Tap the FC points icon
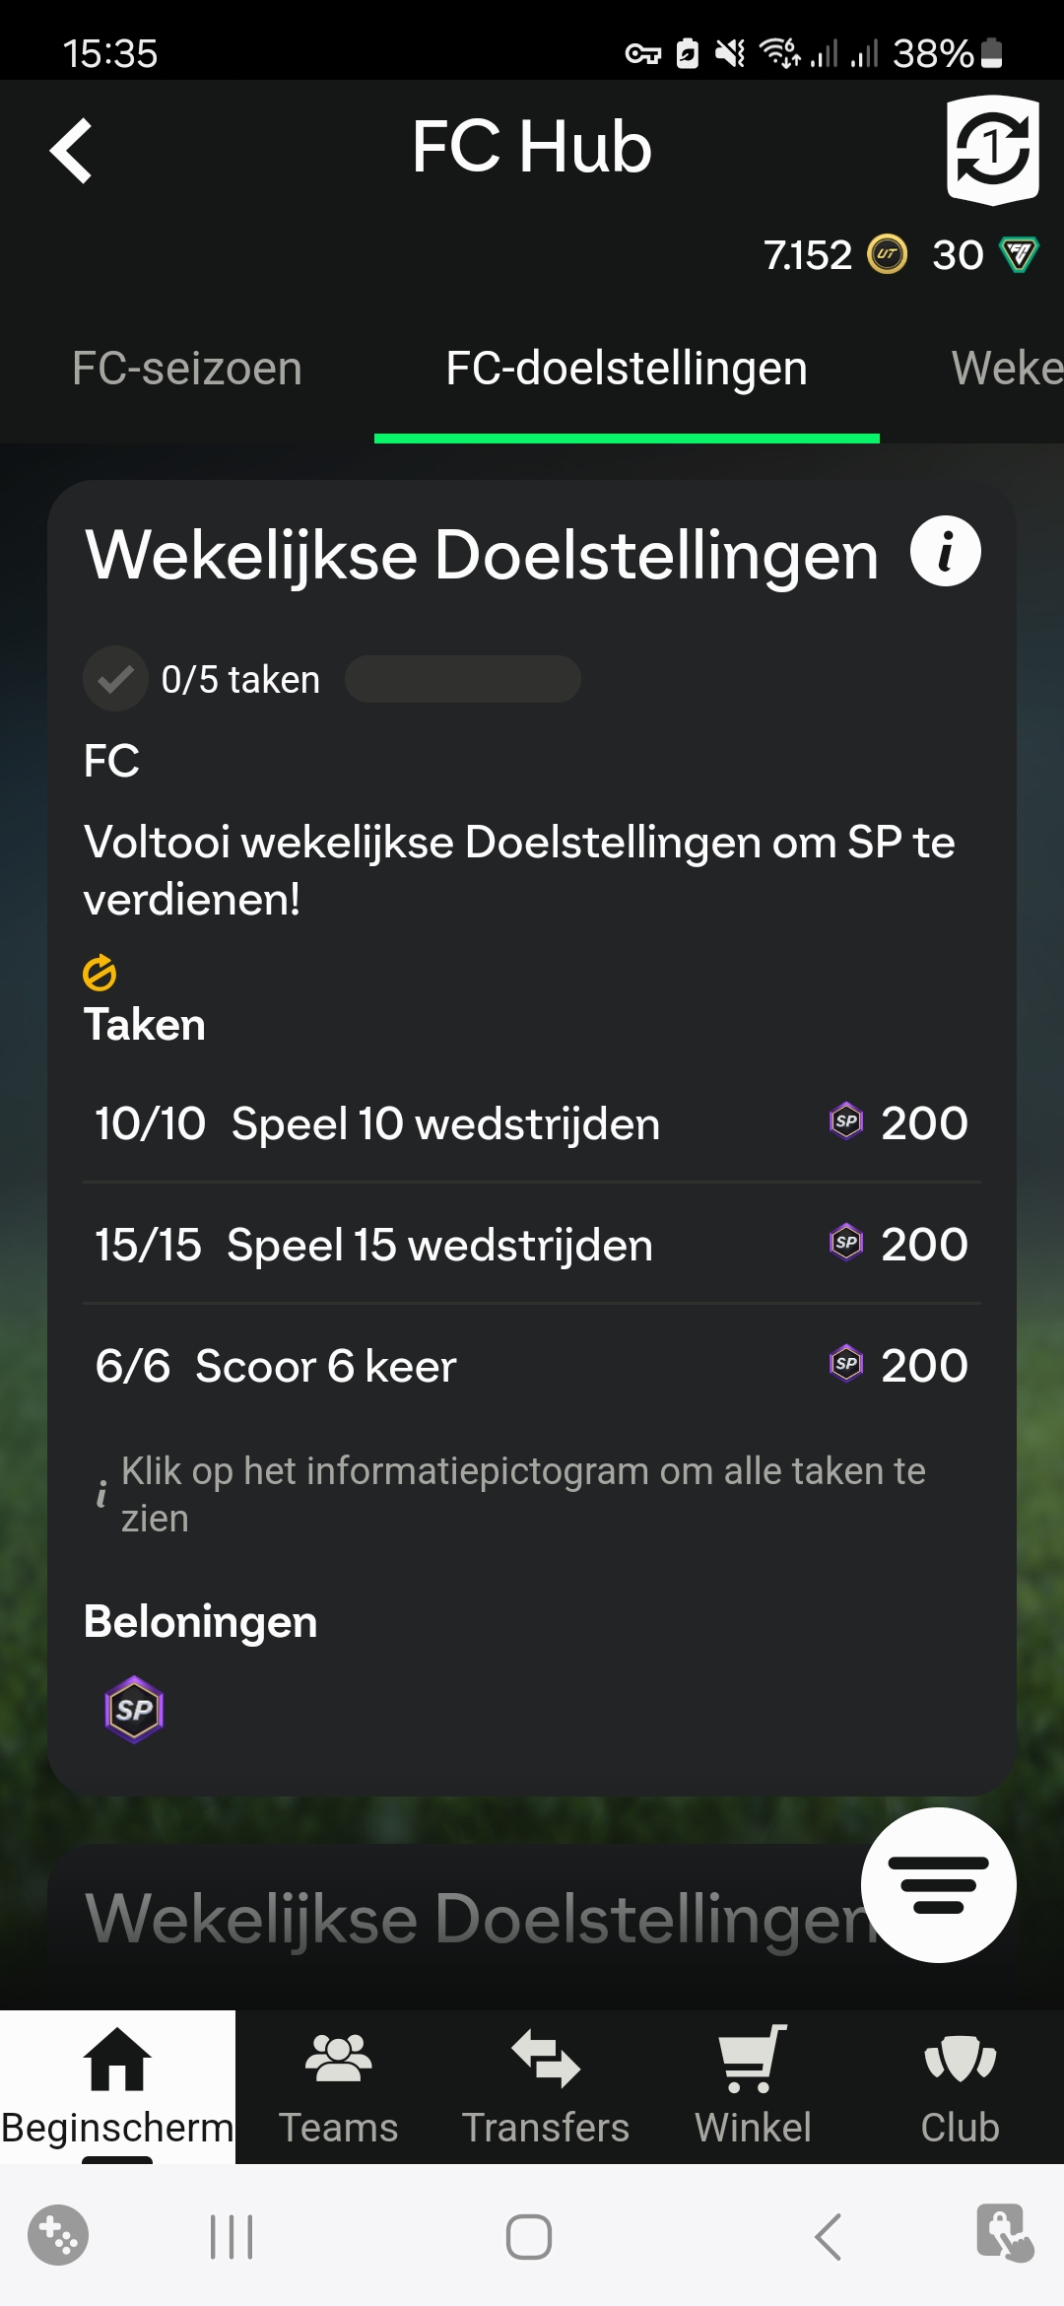The image size is (1064, 2306). (1019, 255)
